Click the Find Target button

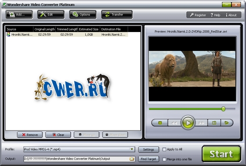point(148,159)
